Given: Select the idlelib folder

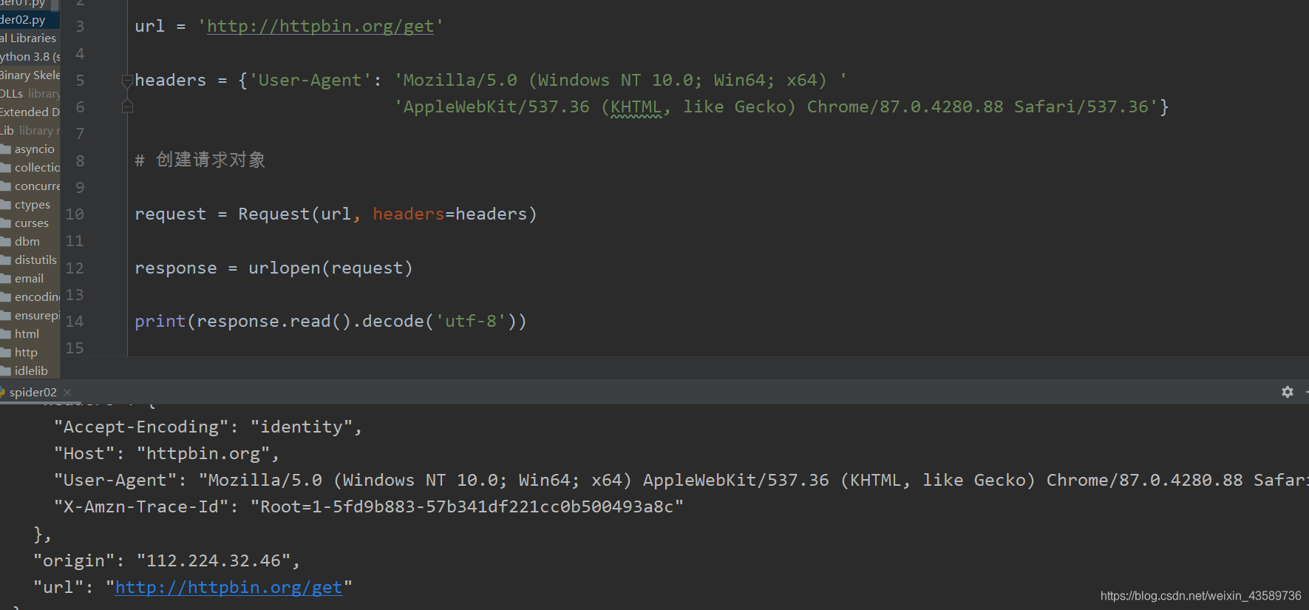Looking at the screenshot, I should (31, 371).
